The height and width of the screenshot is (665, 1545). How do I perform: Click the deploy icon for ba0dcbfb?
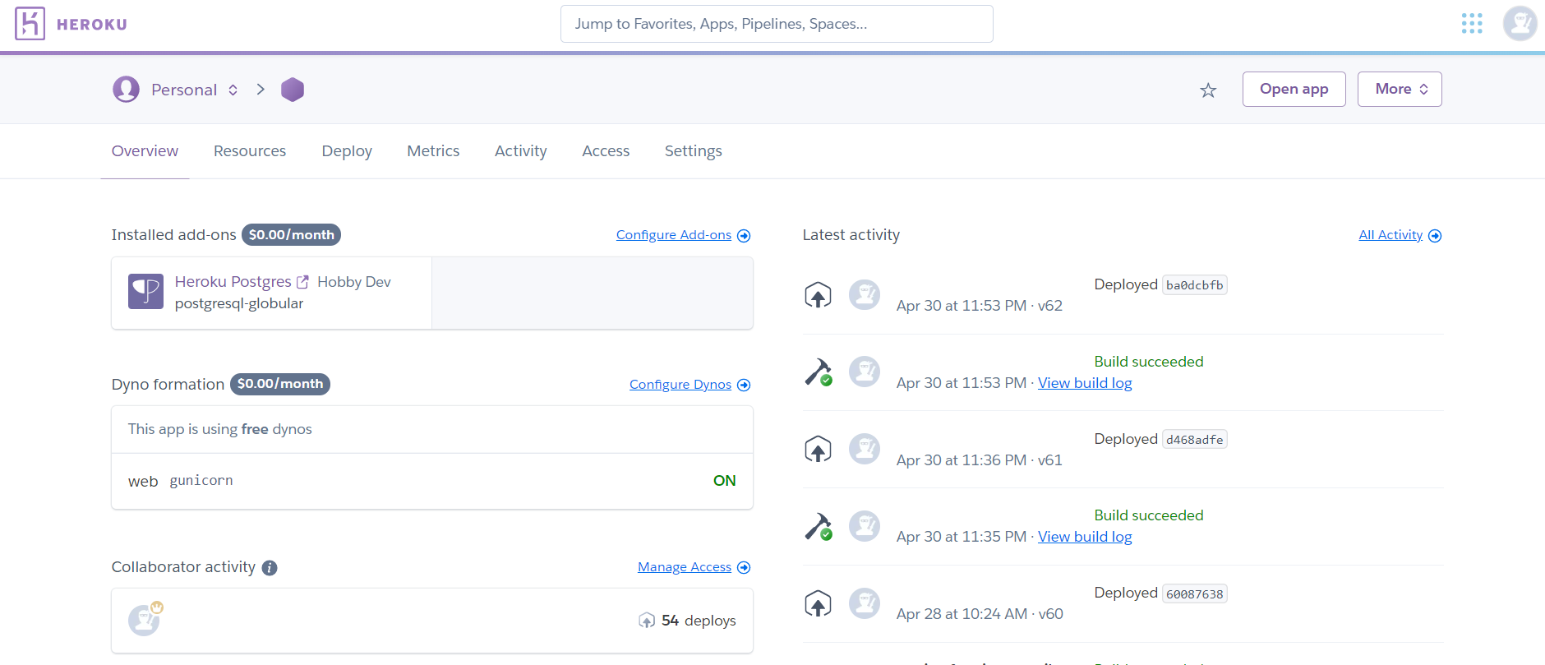coord(818,295)
